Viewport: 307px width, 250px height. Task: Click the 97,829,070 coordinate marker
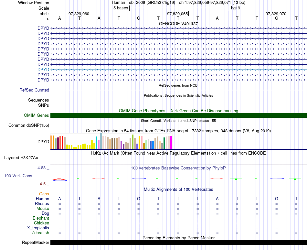(x=276, y=14)
